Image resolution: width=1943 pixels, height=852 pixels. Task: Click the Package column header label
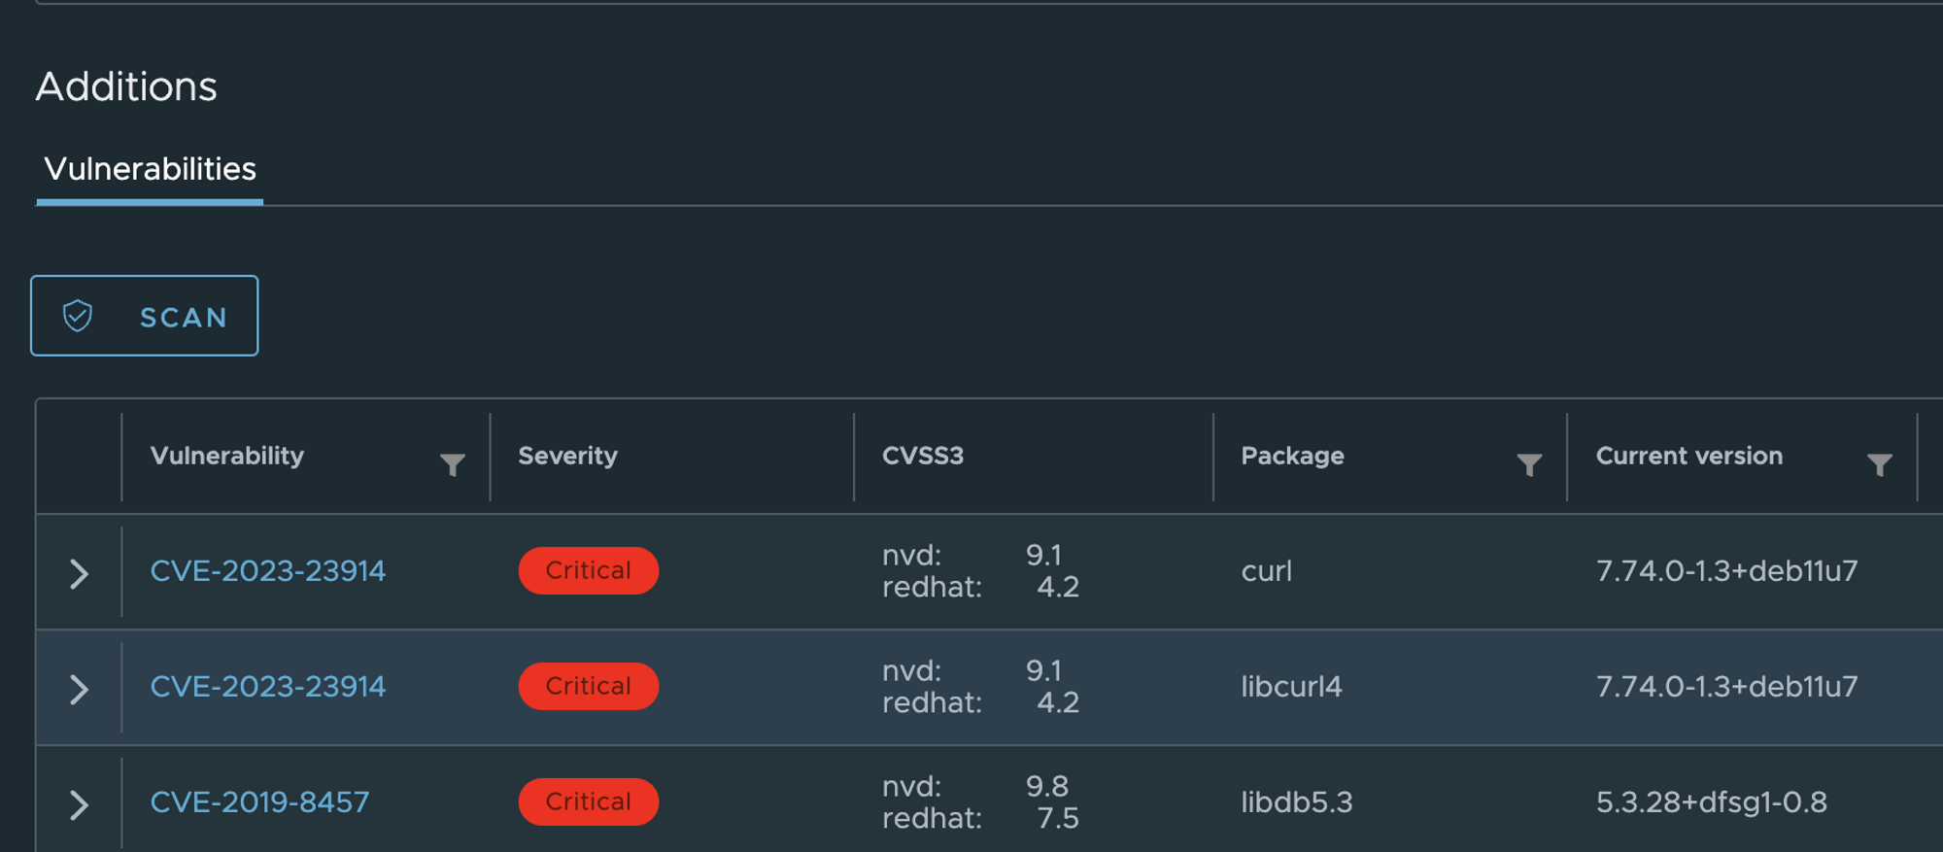pyautogui.click(x=1292, y=456)
